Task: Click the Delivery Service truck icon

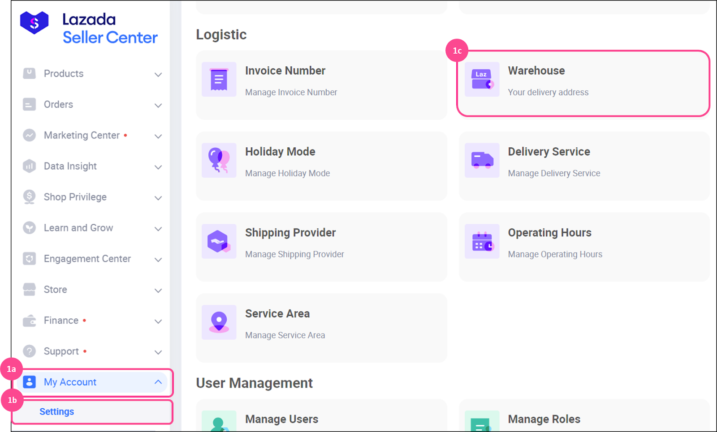Action: [482, 160]
